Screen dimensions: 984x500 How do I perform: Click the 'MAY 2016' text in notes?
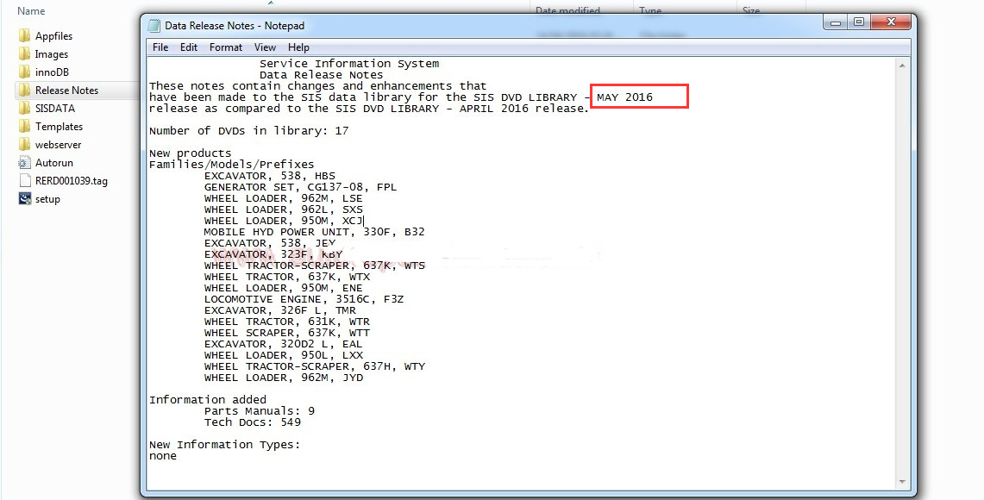[x=624, y=97]
